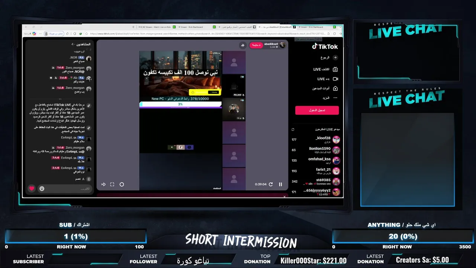Screen dimensions: 476x268
Task: Open suggested live creator st69385
Action: pos(316,181)
